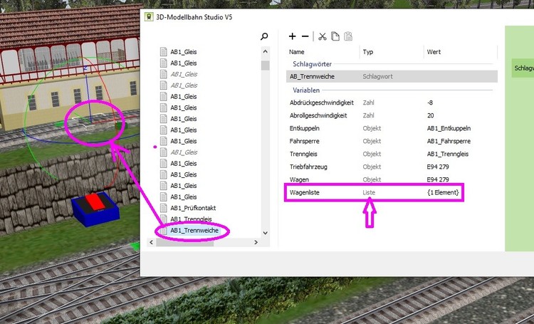Select the Abrollgeschwindigkeit variable

318,115
